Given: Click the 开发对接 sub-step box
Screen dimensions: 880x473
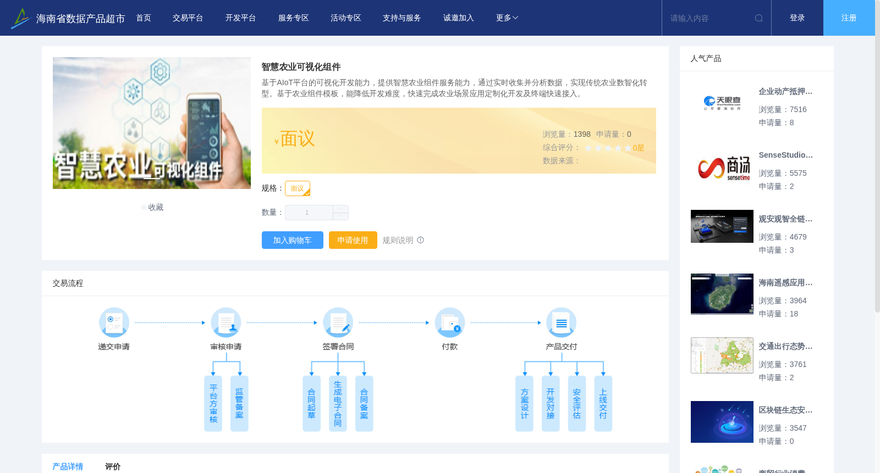Looking at the screenshot, I should point(551,404).
